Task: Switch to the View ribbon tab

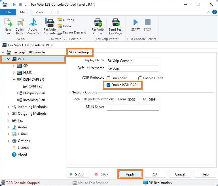Action: click(x=39, y=12)
